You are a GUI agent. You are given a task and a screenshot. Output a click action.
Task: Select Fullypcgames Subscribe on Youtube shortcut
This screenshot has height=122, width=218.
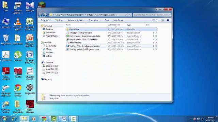(111, 36)
